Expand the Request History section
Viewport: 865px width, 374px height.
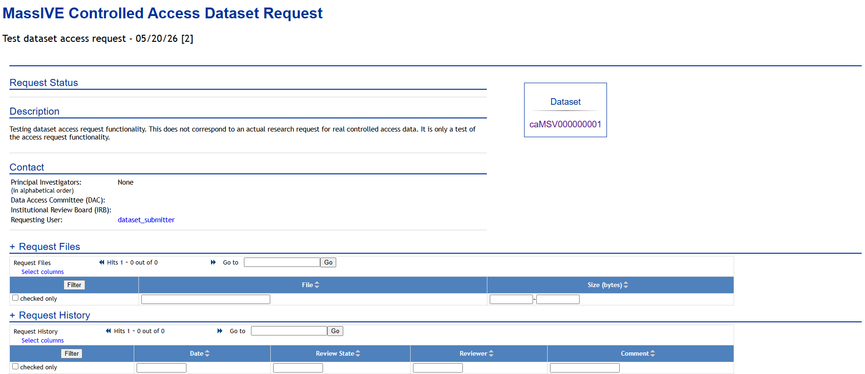[12, 315]
